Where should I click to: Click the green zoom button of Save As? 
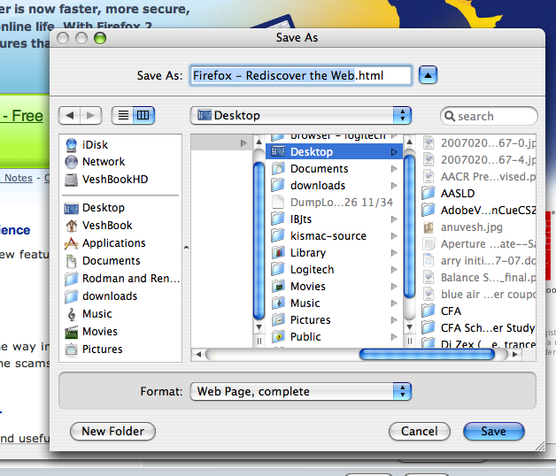click(x=100, y=38)
